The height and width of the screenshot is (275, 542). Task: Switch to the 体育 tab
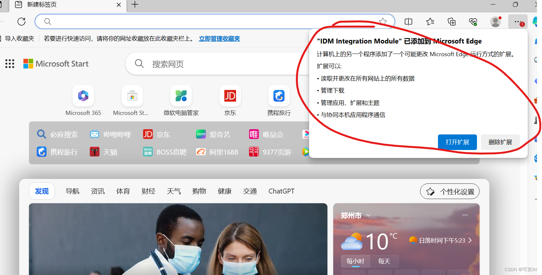click(123, 191)
